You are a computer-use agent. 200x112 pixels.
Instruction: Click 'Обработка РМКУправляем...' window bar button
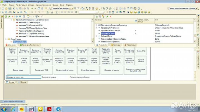tap(12, 102)
